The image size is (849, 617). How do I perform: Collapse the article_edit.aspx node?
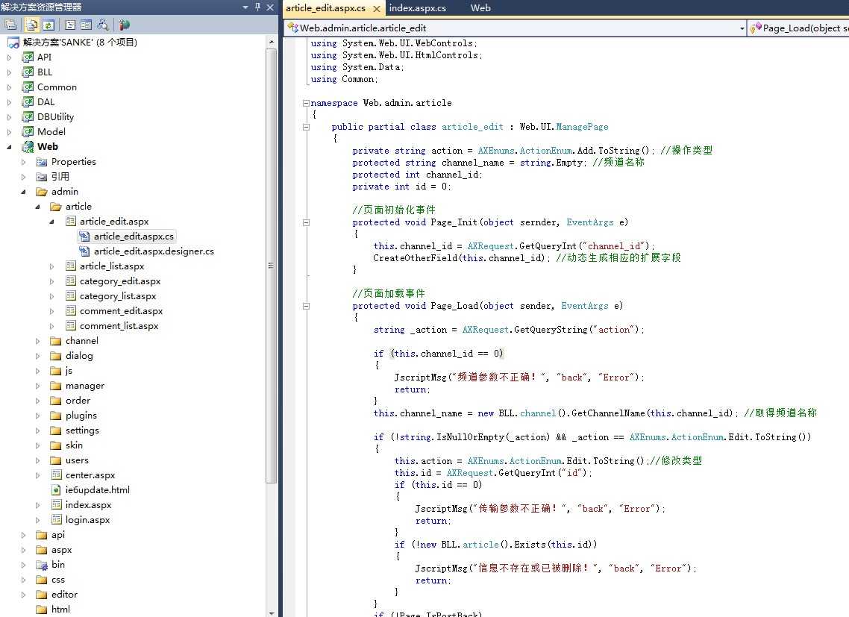pyautogui.click(x=51, y=222)
